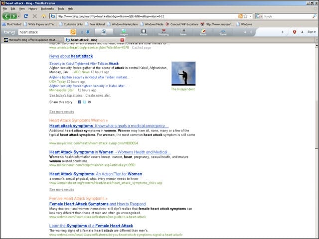Click the blue down arrow on Bing toolbar
The width and height of the screenshot is (319, 239).
pos(88,32)
